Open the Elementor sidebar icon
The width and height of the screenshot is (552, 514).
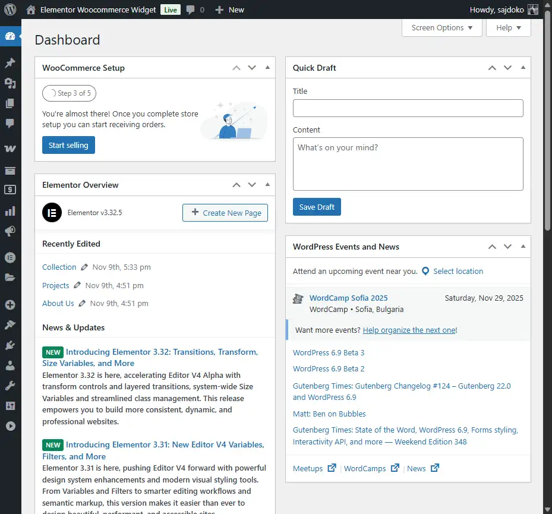tap(10, 257)
